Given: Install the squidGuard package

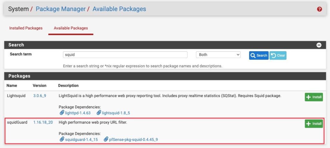Looking at the screenshot, I should (314, 123).
